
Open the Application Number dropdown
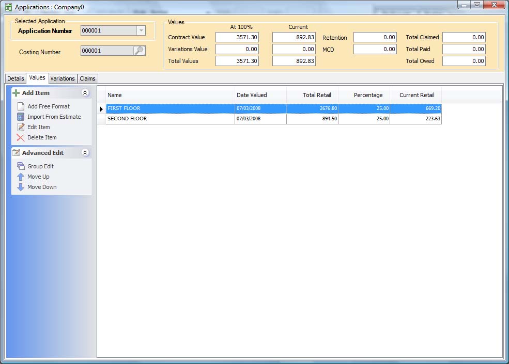[x=141, y=30]
